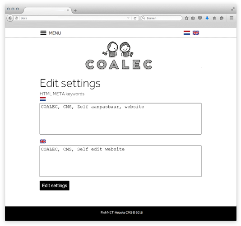Click the Edit settings submit button
Screen dimensions: 241x226
(x=55, y=185)
